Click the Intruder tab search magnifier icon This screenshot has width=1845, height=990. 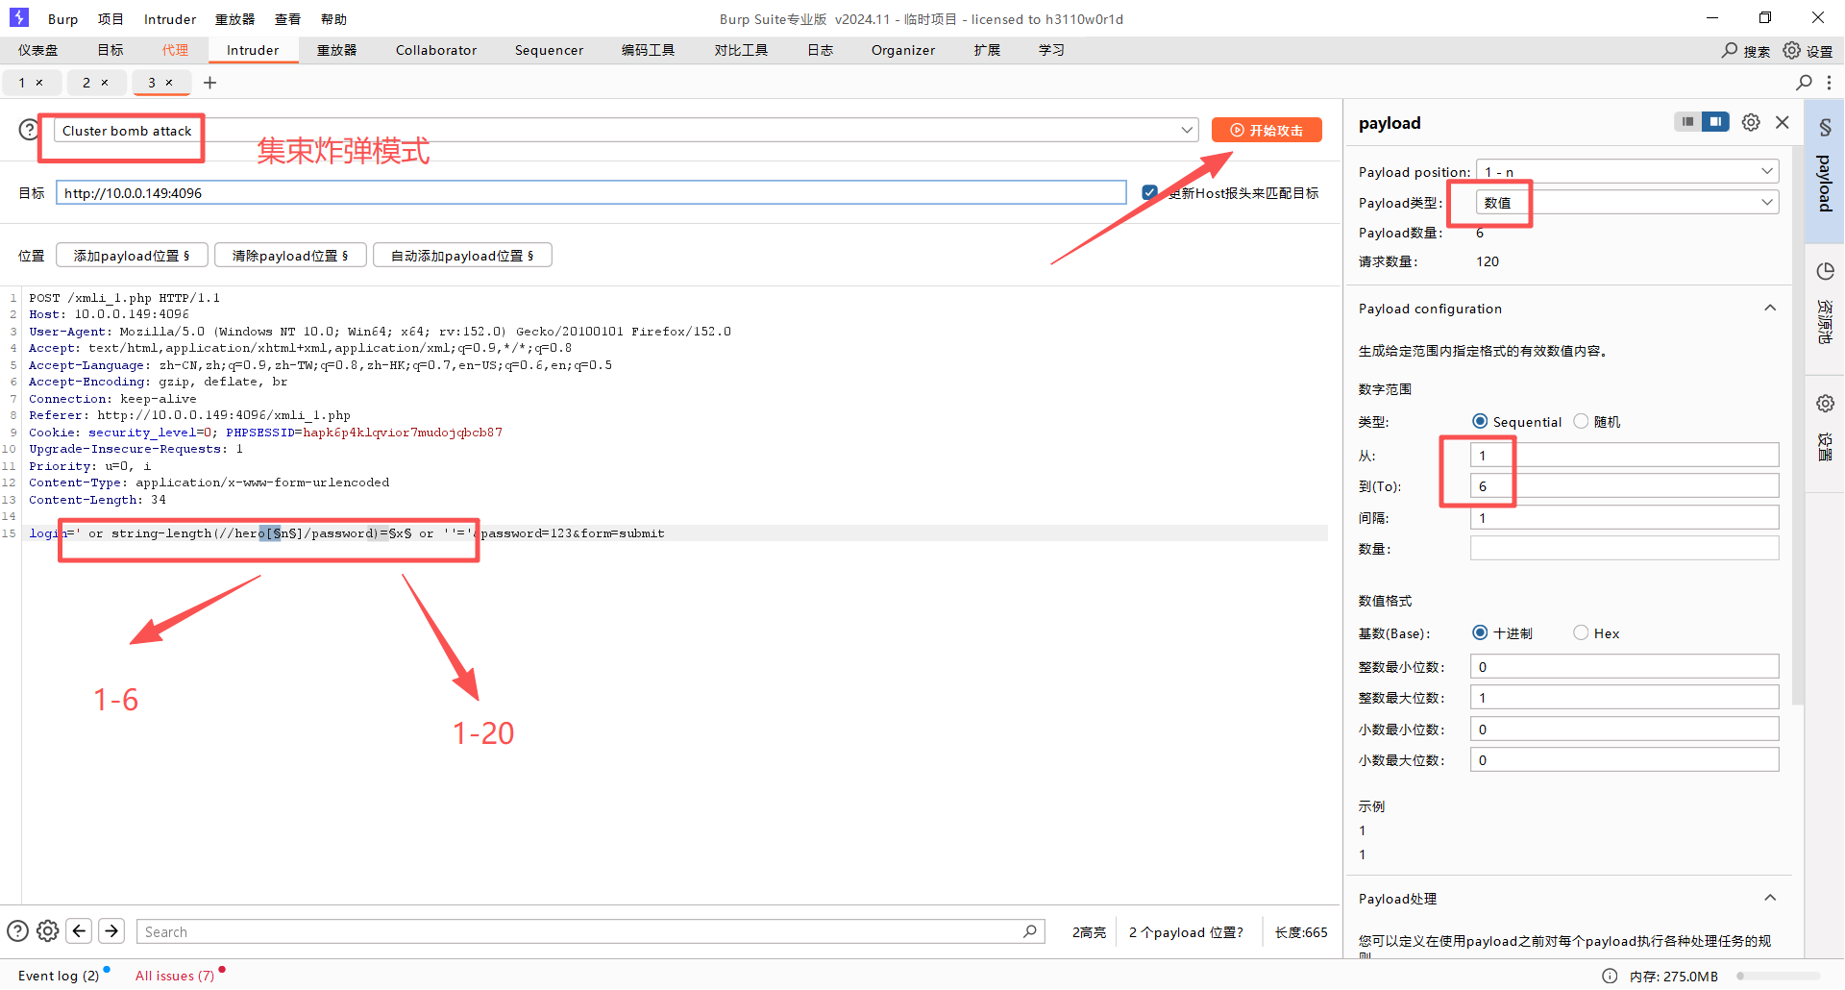1805,83
